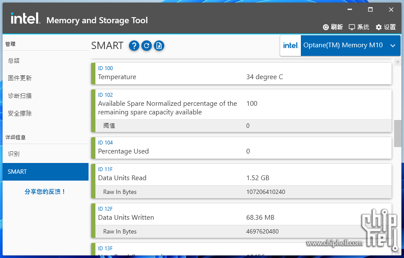Open 固件更新 firmware update section
Viewport: 404px width, 258px height.
point(20,78)
